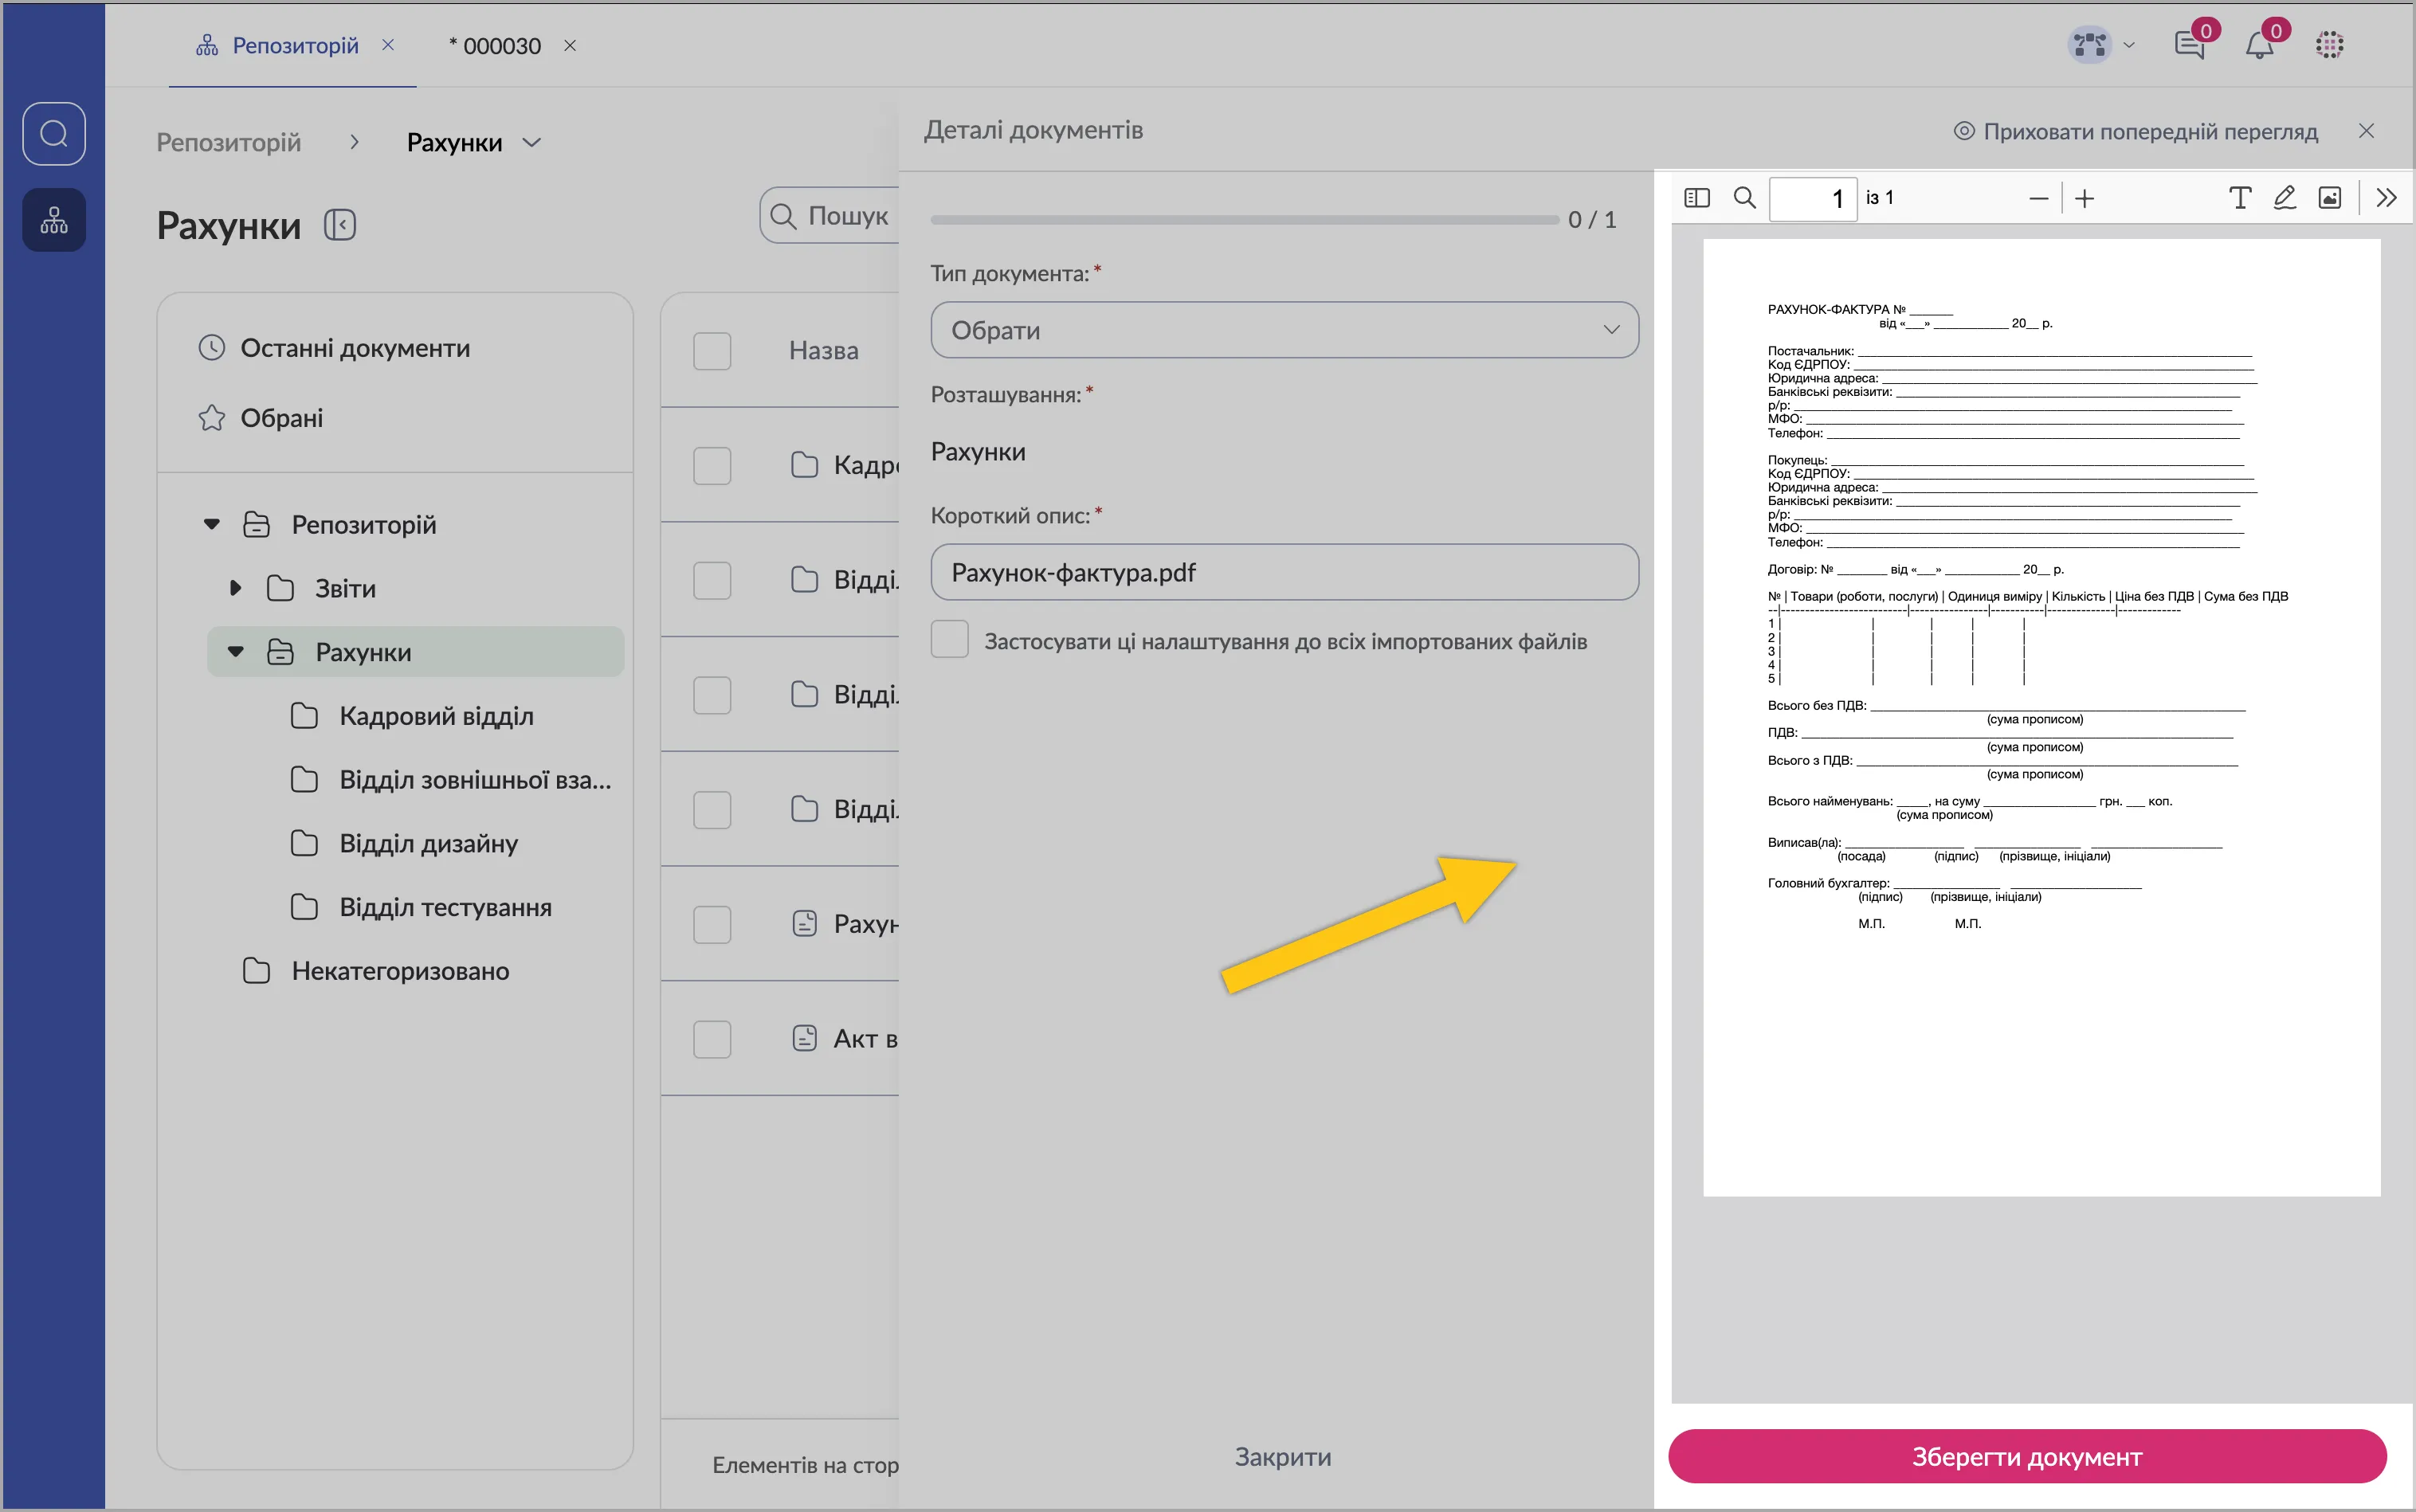Toggle PDF viewer sidebar panel icon
The width and height of the screenshot is (2416, 1512).
(1697, 198)
